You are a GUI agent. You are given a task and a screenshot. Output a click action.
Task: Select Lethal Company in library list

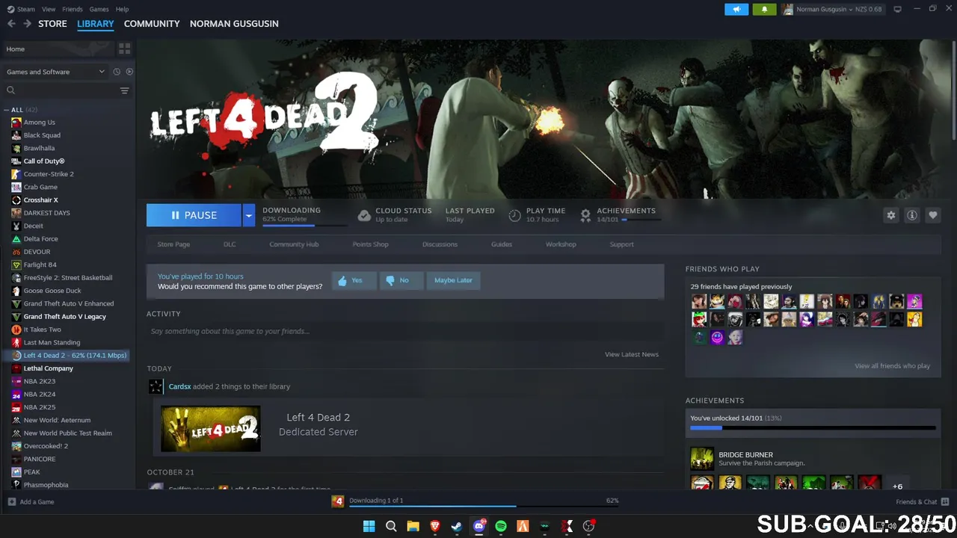coord(48,368)
